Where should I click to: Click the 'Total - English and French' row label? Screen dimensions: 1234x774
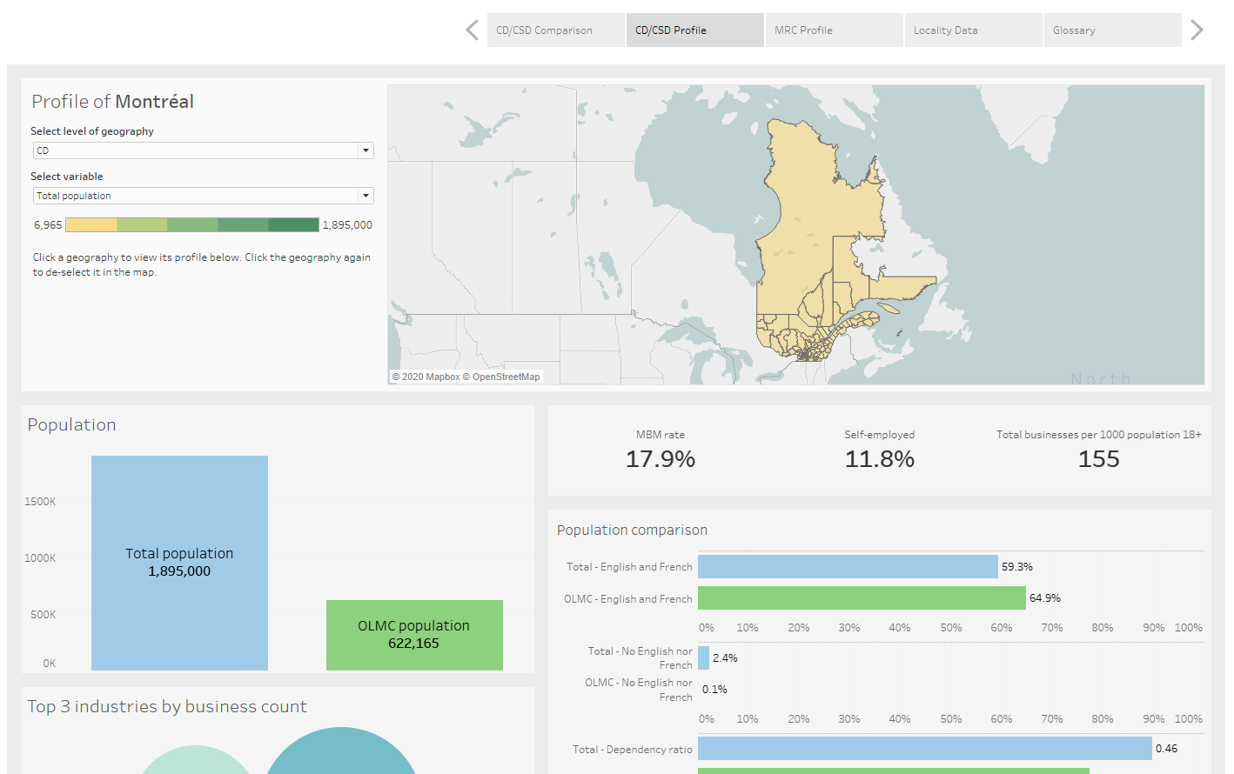point(629,567)
